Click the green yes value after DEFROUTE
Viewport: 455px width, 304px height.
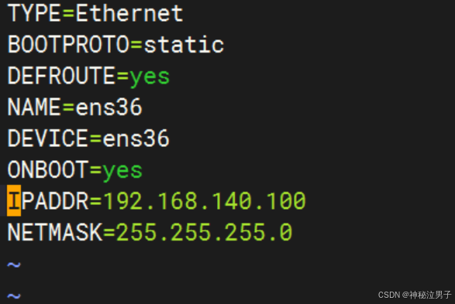coord(150,77)
